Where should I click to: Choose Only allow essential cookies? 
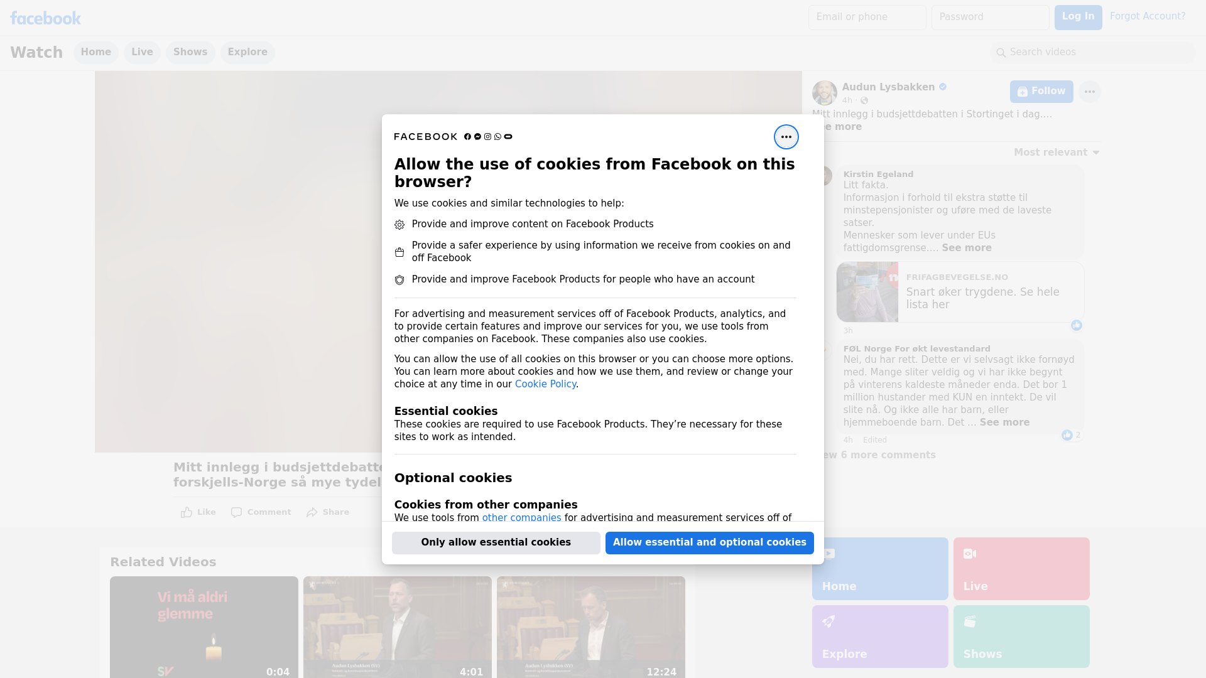coord(496,542)
